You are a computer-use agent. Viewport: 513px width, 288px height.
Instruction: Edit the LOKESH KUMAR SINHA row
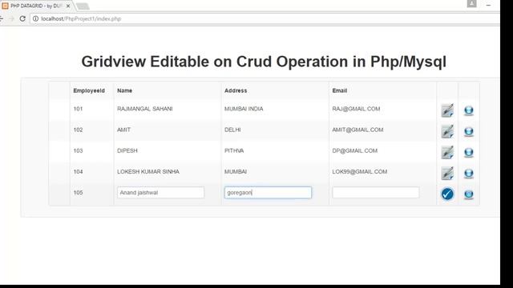[x=447, y=173]
